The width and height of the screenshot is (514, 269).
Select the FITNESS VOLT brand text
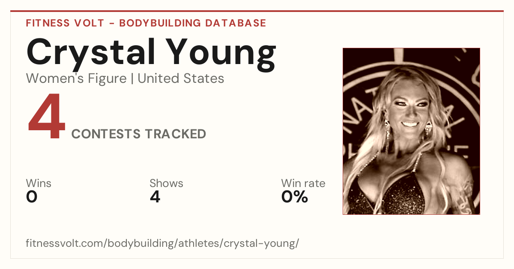pos(65,23)
